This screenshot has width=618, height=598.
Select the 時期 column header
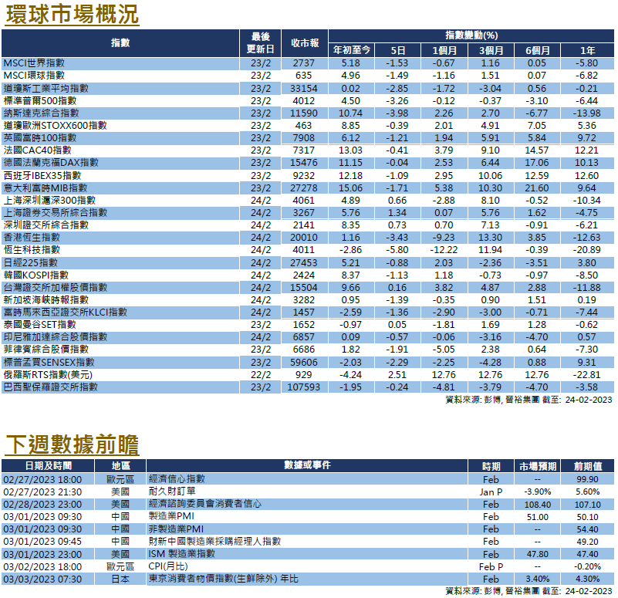pyautogui.click(x=491, y=465)
